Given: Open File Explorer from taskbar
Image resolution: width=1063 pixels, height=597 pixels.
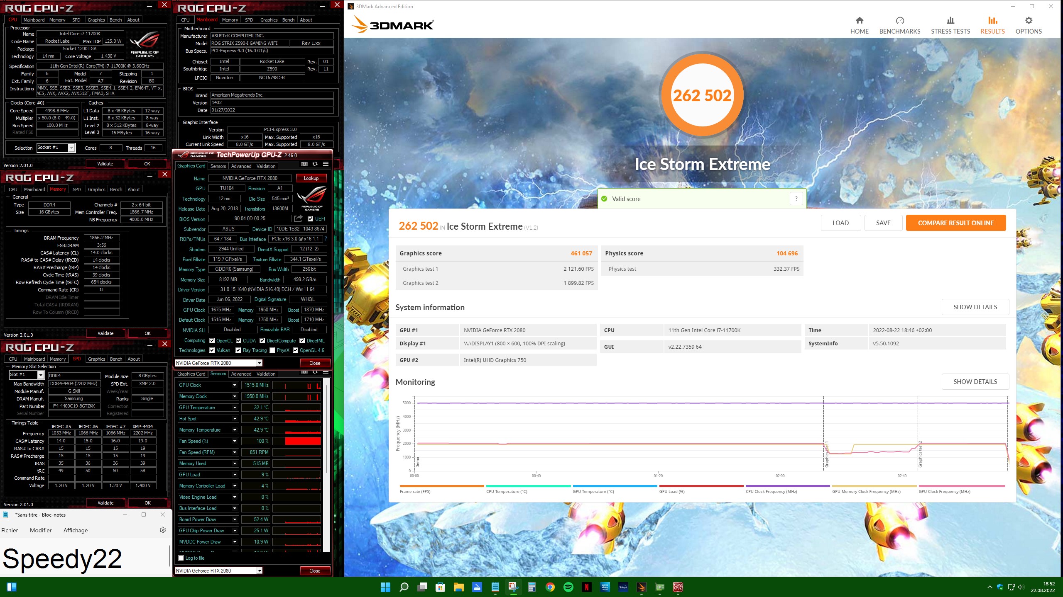Looking at the screenshot, I should point(458,587).
